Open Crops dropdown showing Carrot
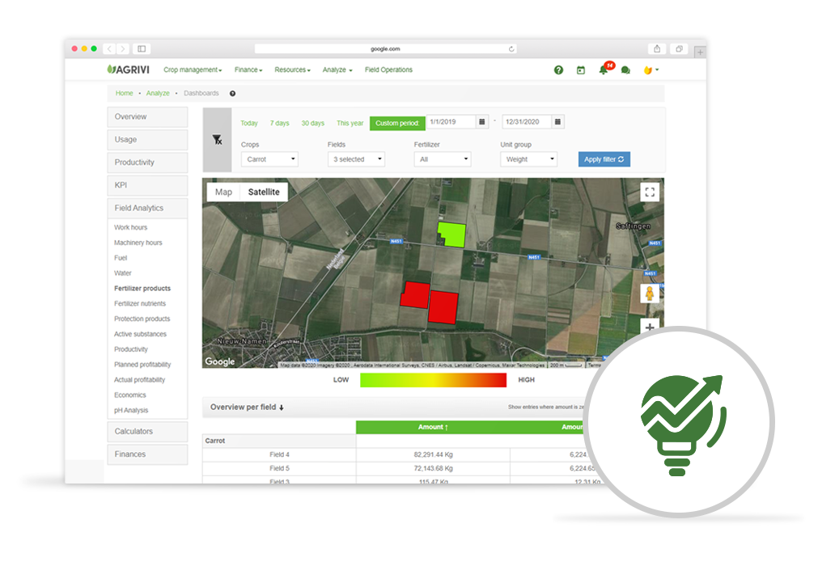This screenshot has width=835, height=566. tap(269, 159)
